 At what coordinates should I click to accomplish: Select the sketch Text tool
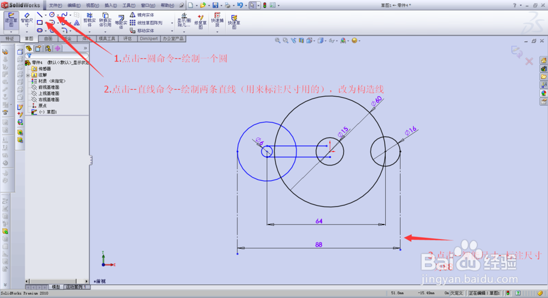point(77,22)
